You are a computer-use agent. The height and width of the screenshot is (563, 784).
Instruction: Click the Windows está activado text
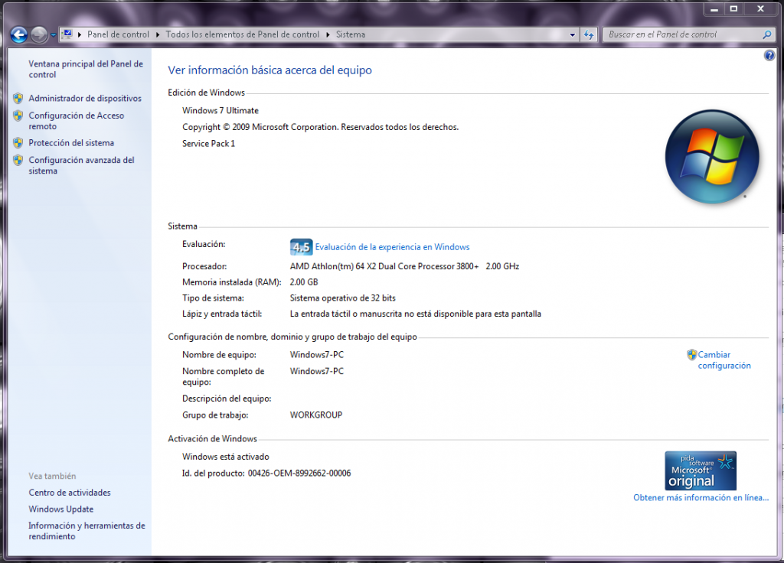226,457
